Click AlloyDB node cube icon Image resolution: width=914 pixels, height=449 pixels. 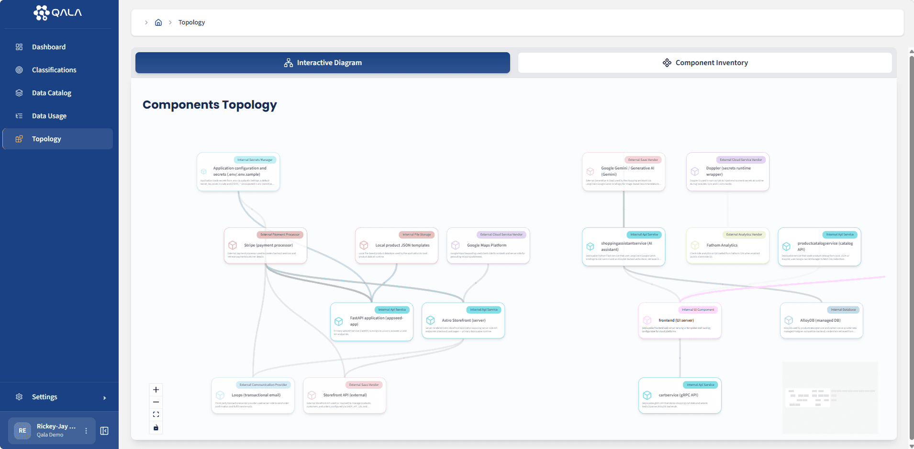coord(789,320)
